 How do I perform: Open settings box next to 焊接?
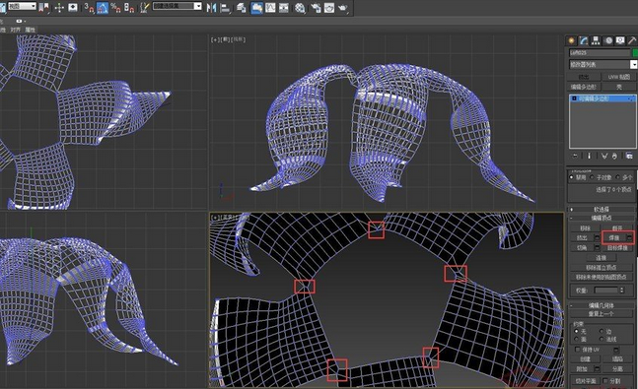[x=629, y=237]
